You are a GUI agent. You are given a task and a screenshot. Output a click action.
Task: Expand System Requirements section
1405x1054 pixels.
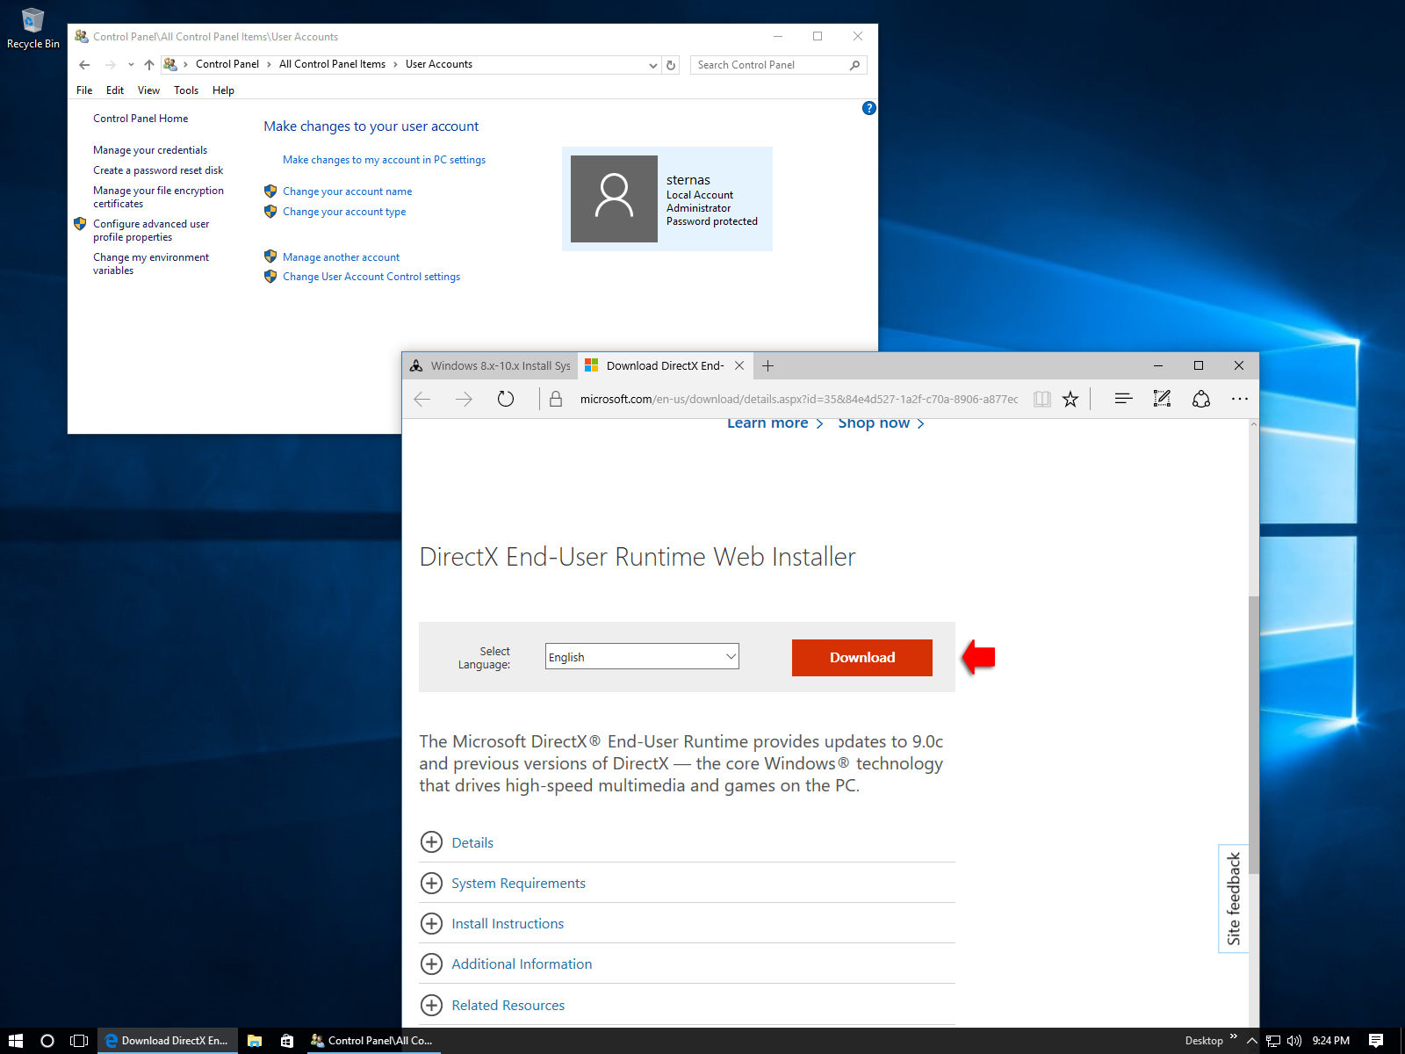(x=503, y=883)
